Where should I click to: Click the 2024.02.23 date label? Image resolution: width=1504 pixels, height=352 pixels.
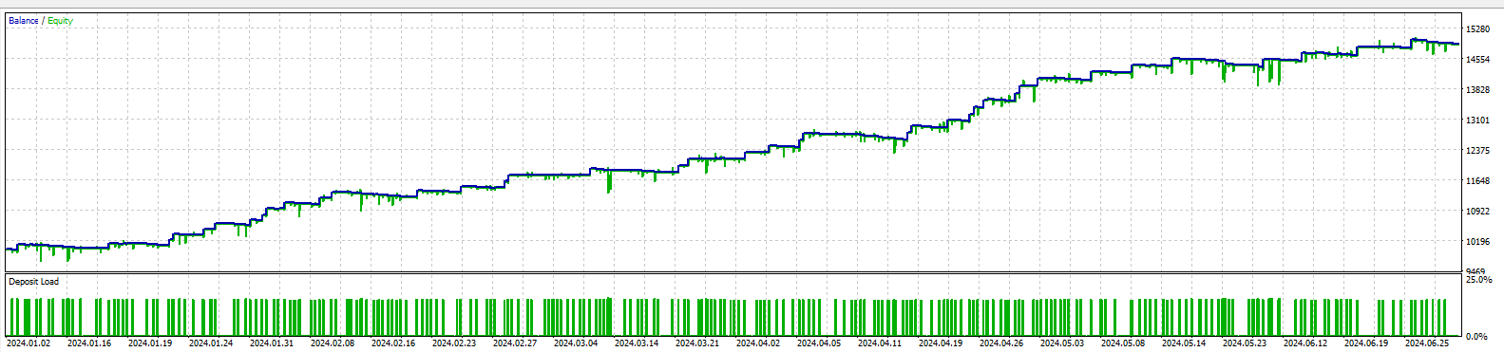453,343
